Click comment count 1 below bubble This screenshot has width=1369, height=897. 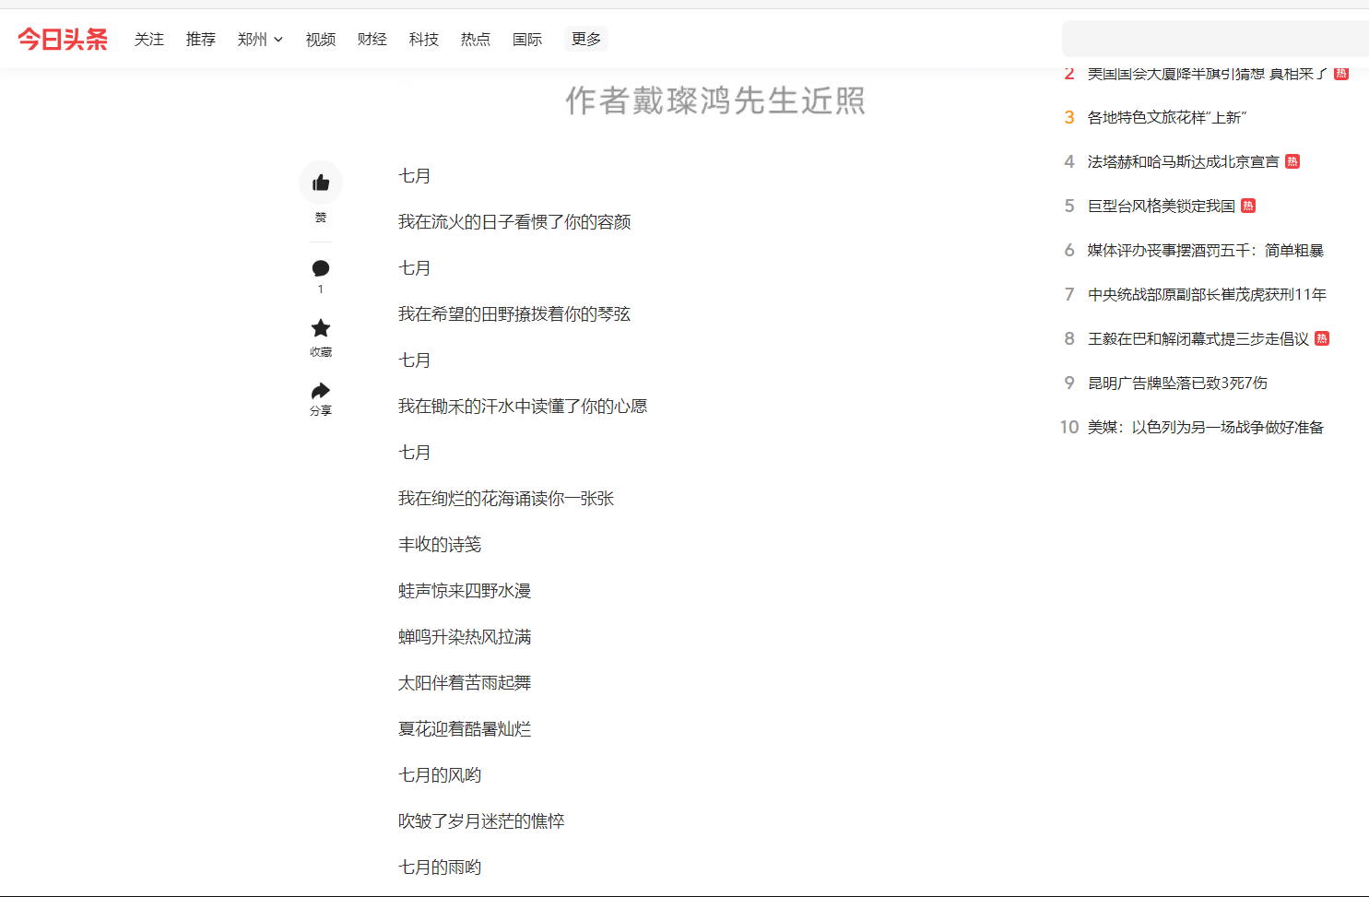tap(321, 289)
